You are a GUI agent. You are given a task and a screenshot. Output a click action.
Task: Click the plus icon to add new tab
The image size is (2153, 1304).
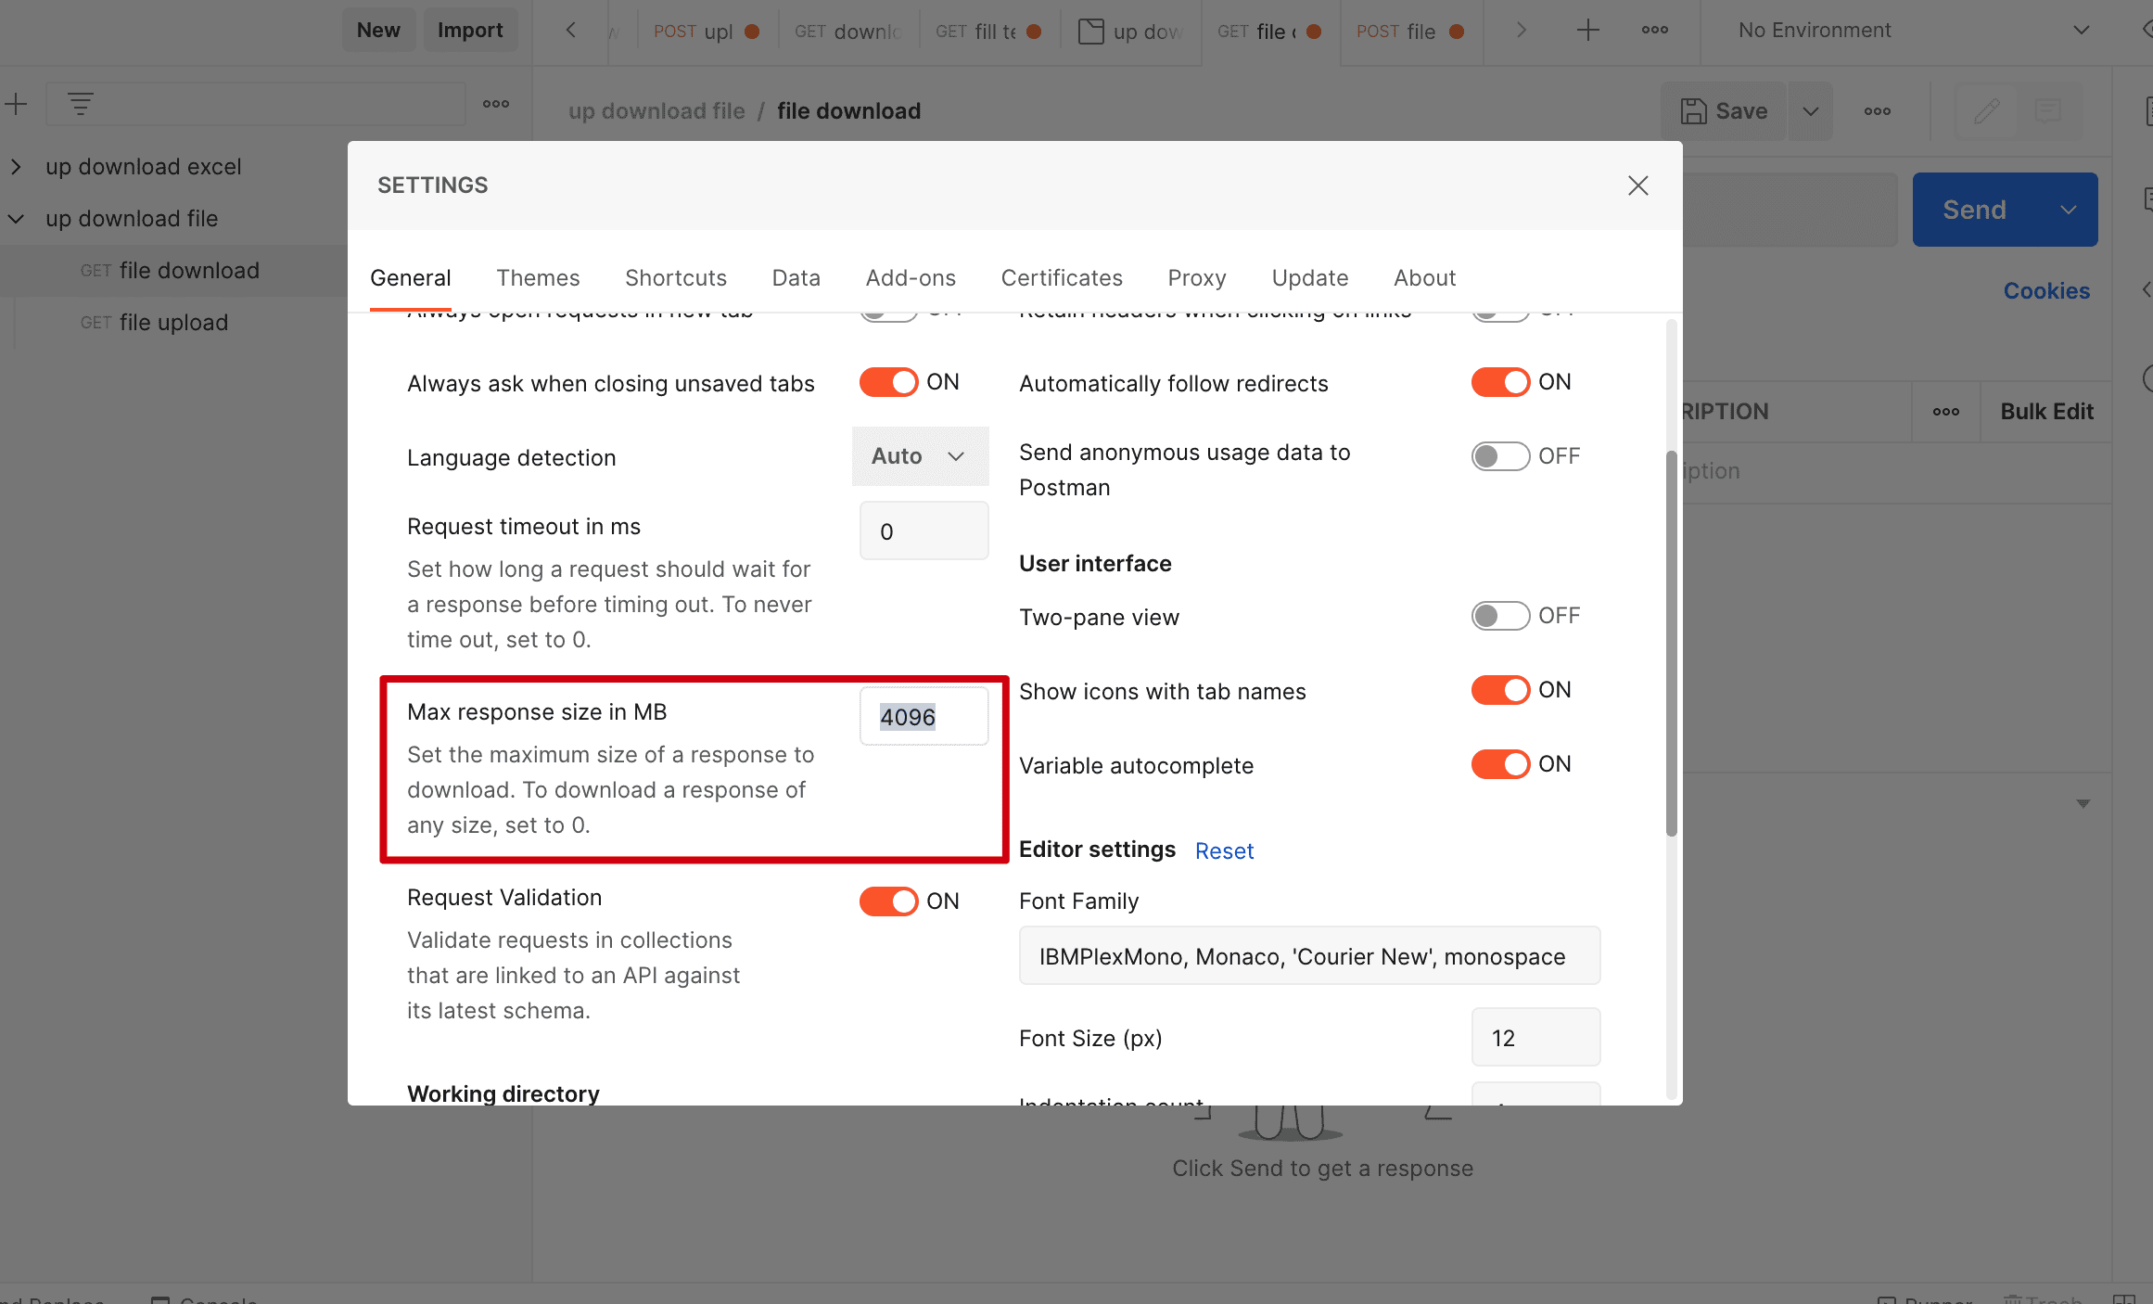(x=1587, y=31)
